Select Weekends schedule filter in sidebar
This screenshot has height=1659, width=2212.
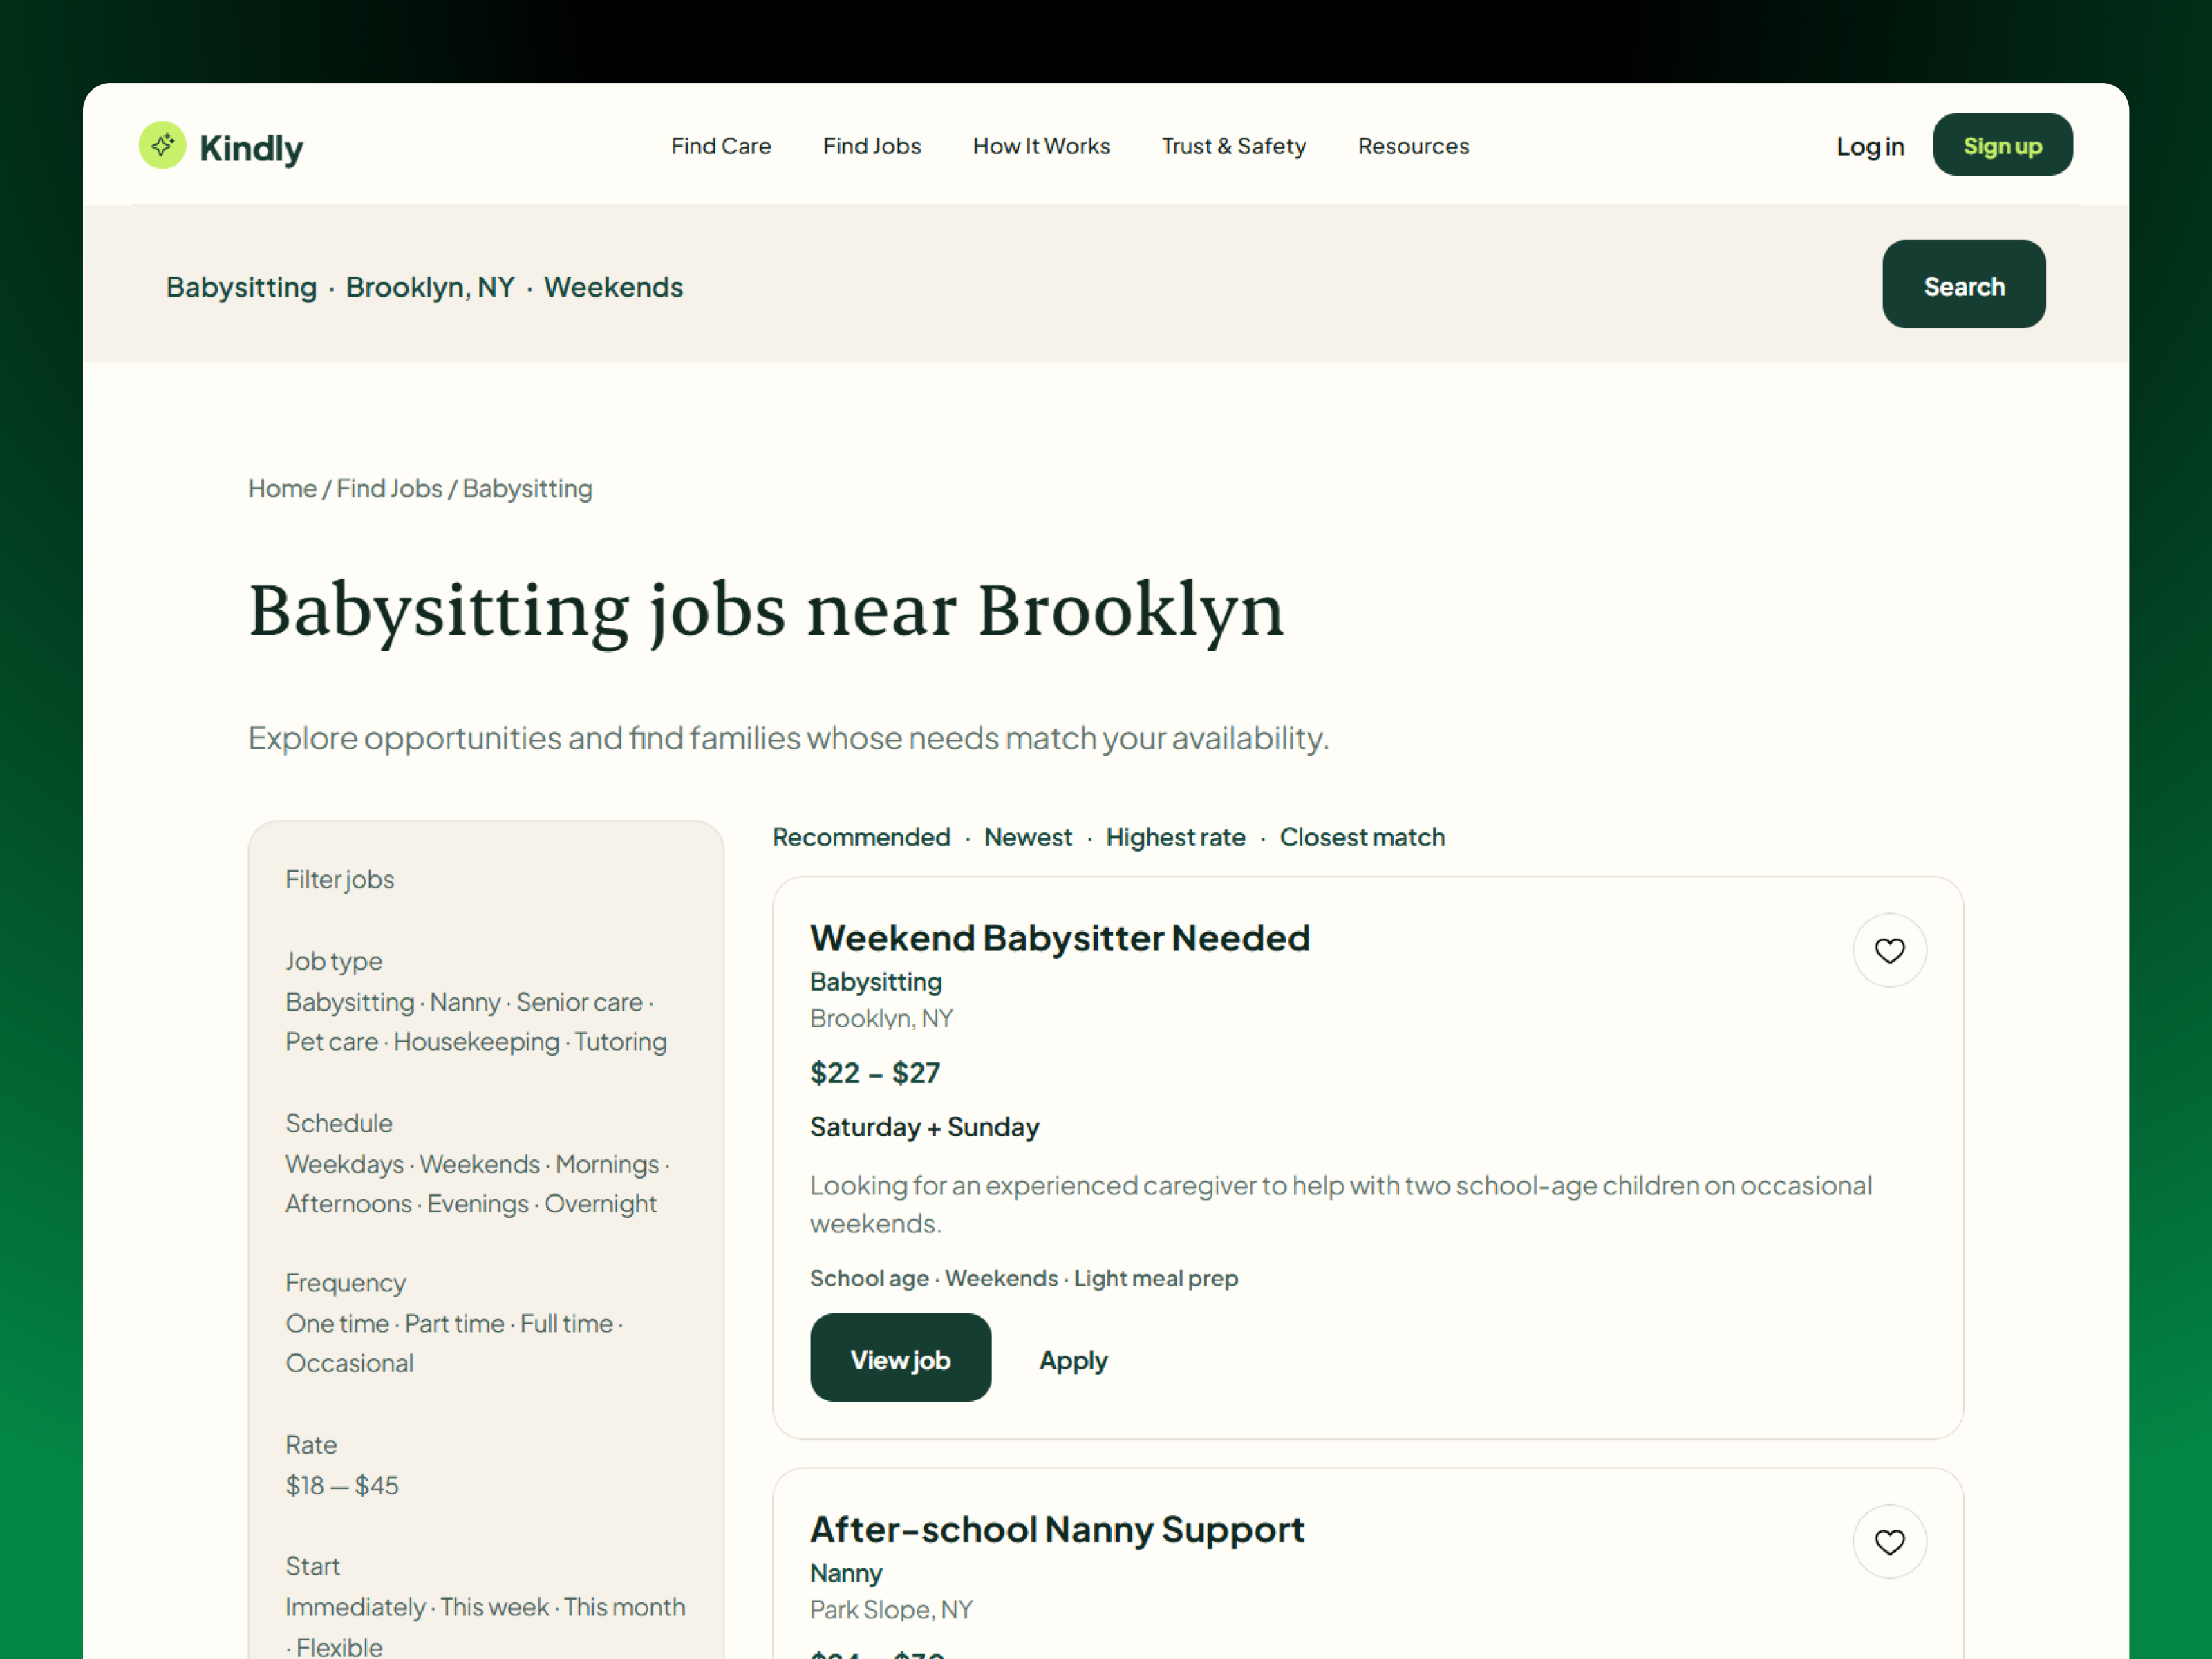coord(479,1164)
